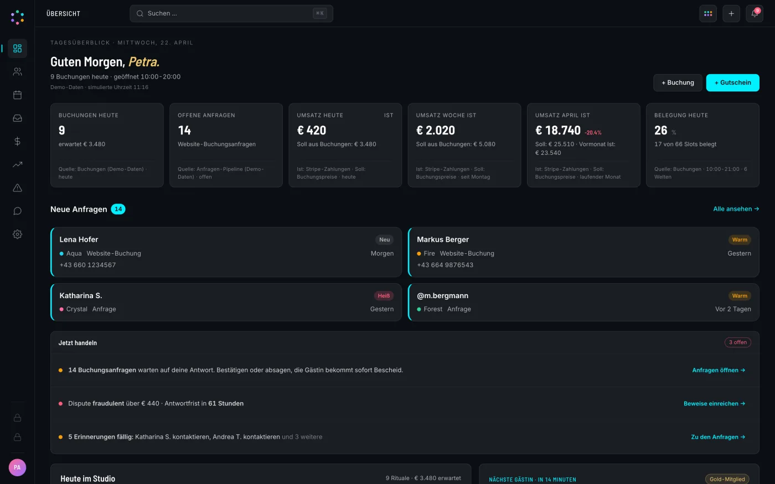Screen dimensions: 775x484
Task: Click the + Gutschein button
Action: pyautogui.click(x=733, y=83)
